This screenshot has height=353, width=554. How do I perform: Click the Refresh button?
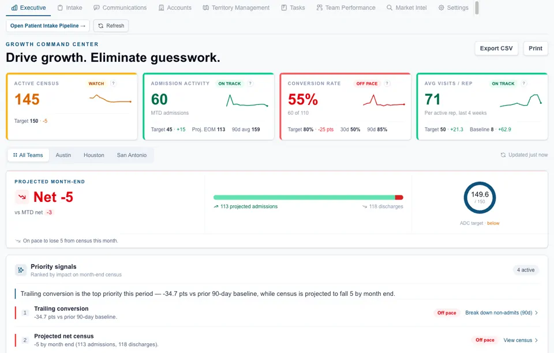[111, 26]
